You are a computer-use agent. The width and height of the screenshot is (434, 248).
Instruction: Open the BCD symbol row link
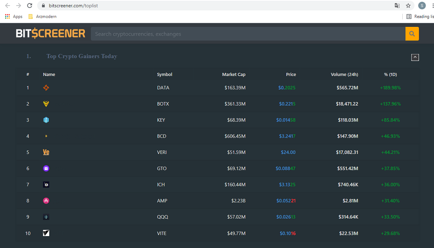162,136
